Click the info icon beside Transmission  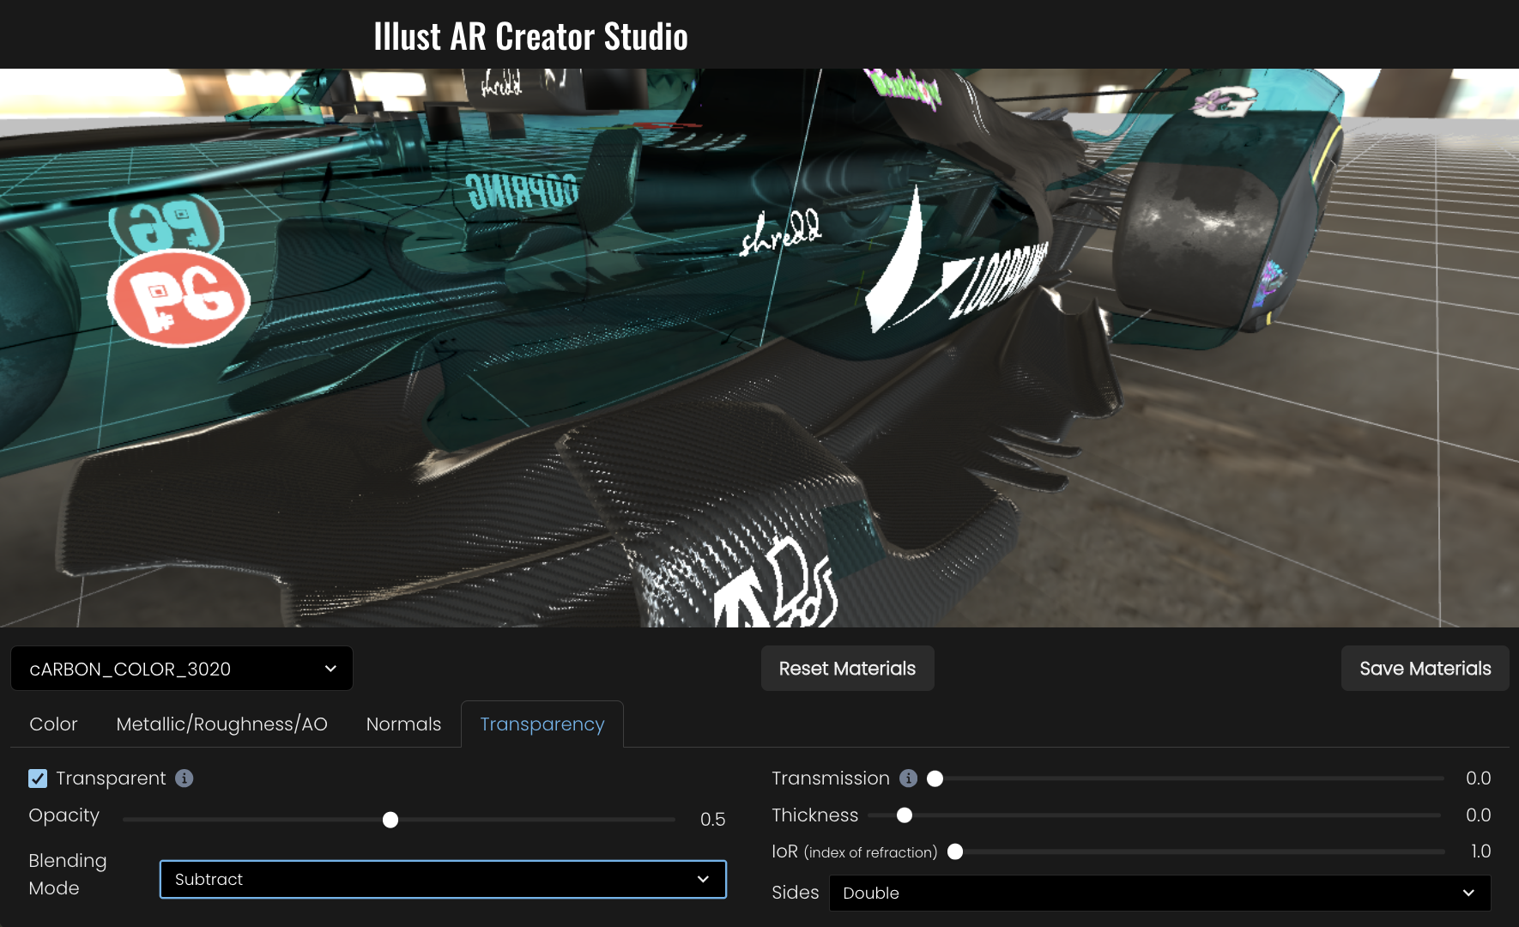tap(908, 779)
